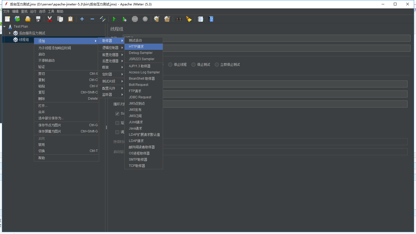Save the test plan with floppy icon
This screenshot has width=416, height=234.
pyautogui.click(x=38, y=19)
